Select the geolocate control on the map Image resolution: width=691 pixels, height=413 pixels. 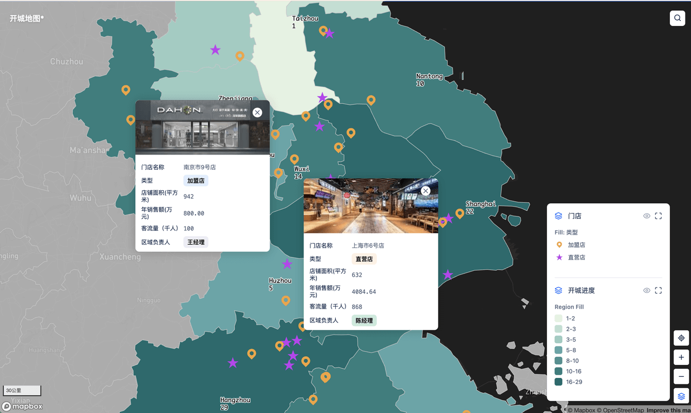click(x=681, y=338)
